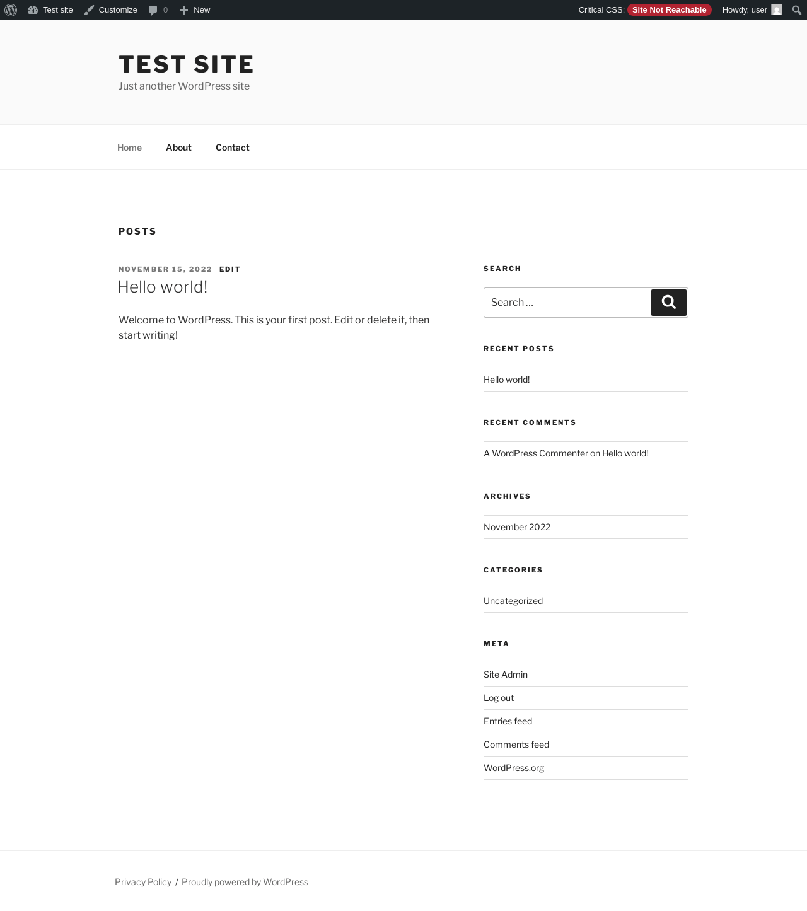The image size is (807, 911).
Task: Click the dashboard icon beside Test site
Action: 33,10
